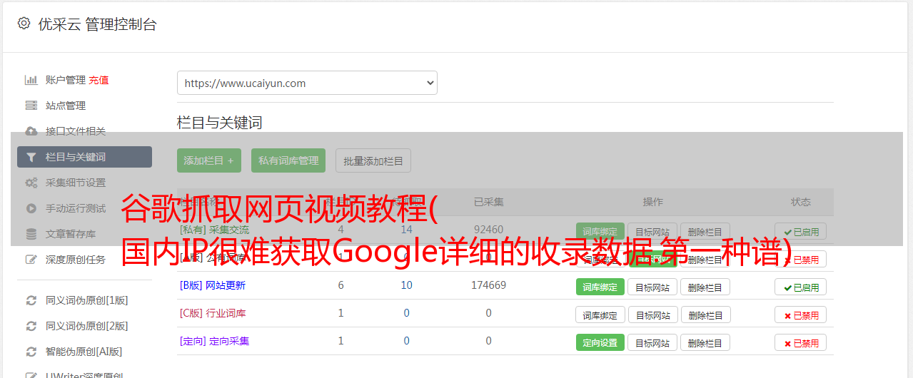Viewport: 913px width, 378px height.
Task: Click 删除栏目 for the 采集交流 row
Action: coord(705,232)
